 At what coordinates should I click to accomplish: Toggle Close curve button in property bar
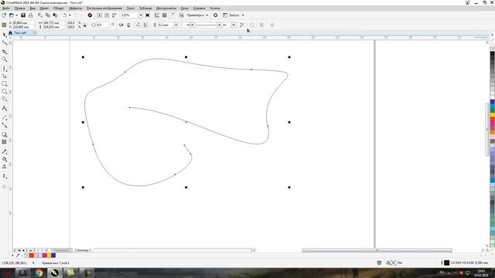click(x=242, y=25)
